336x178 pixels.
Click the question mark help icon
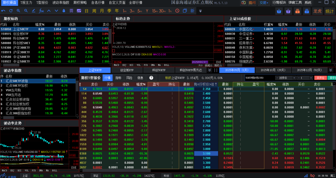point(151,78)
